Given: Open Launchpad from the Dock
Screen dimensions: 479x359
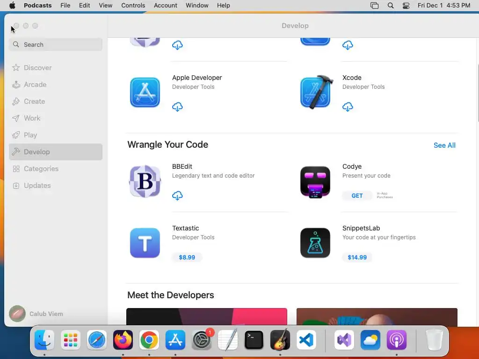Looking at the screenshot, I should tap(71, 340).
